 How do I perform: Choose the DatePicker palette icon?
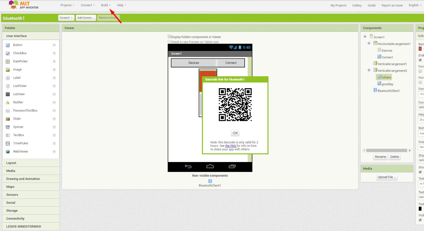tap(8, 62)
